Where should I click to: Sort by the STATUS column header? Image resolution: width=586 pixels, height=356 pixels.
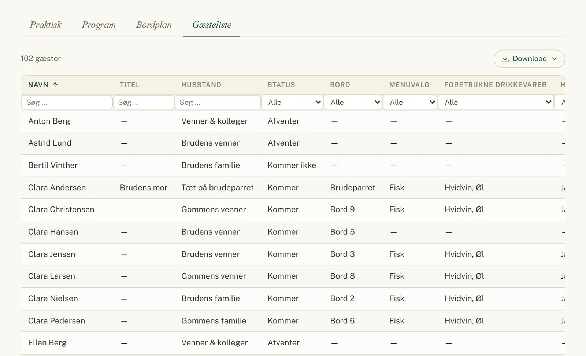[x=281, y=85]
